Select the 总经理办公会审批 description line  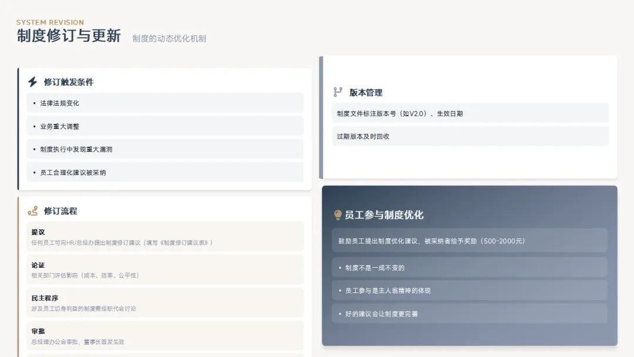(x=78, y=342)
